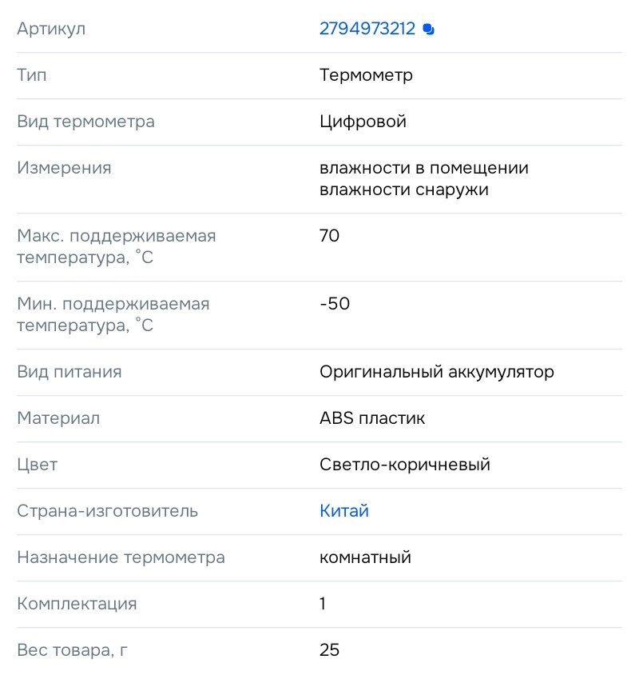Open the Китай country link

(343, 511)
